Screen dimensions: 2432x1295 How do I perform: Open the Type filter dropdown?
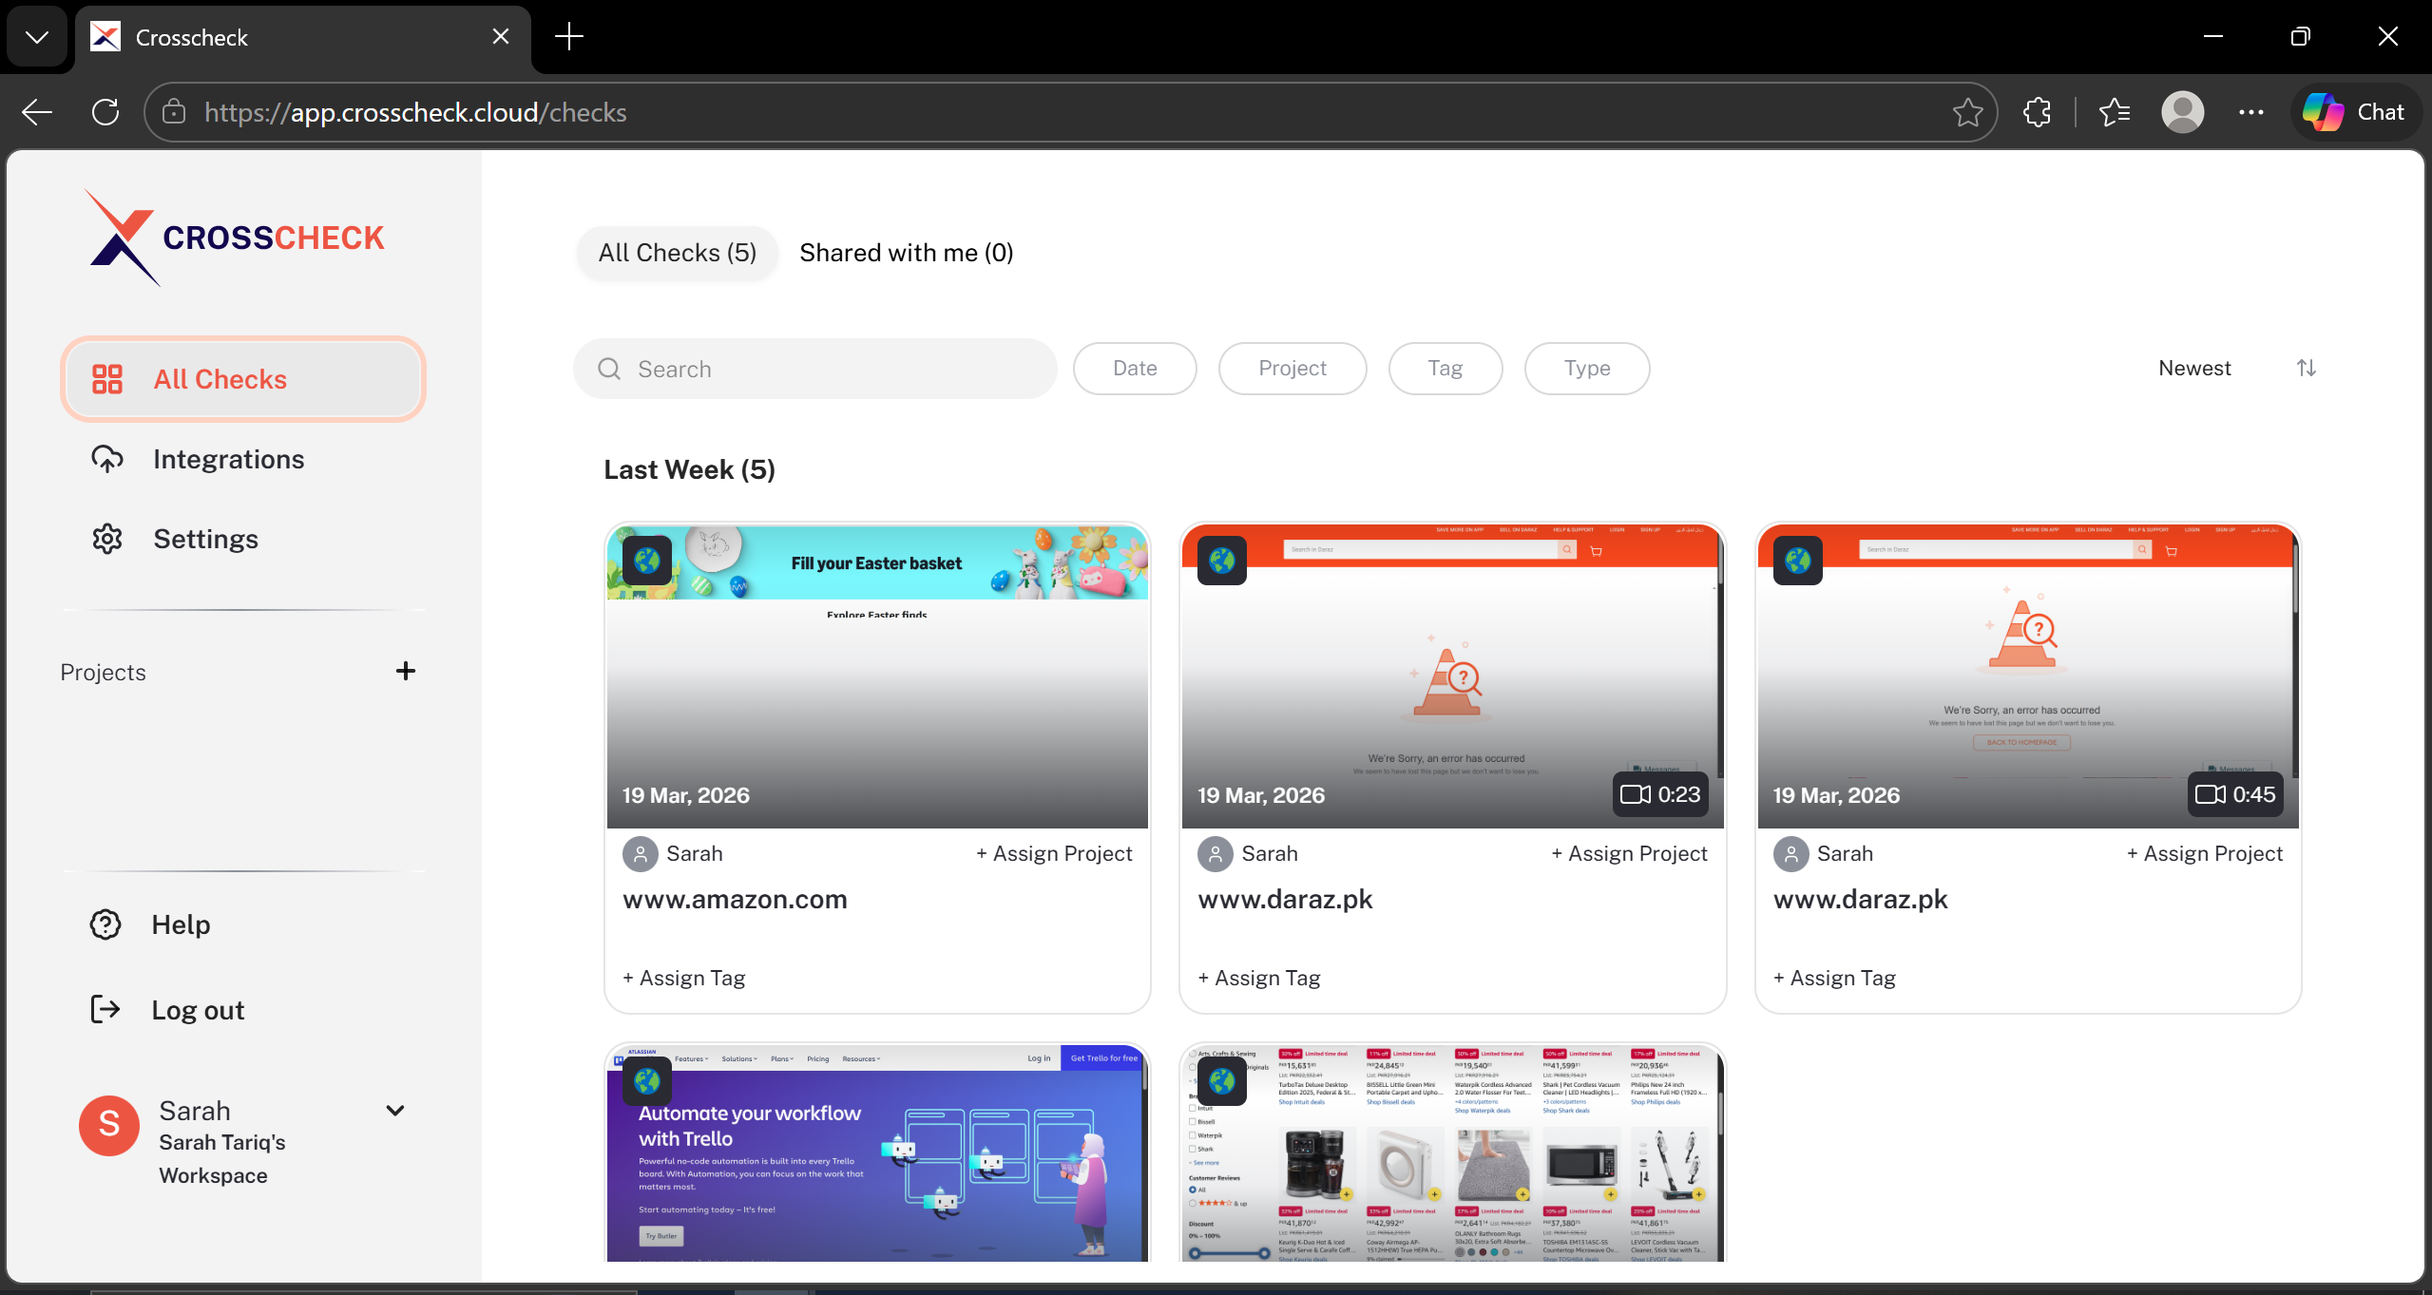[1586, 368]
